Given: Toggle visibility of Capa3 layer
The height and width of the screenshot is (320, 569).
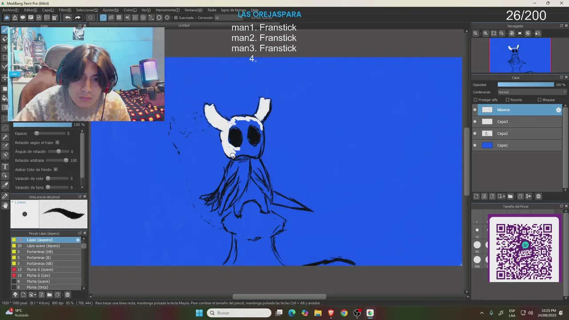Looking at the screenshot, I should (475, 122).
